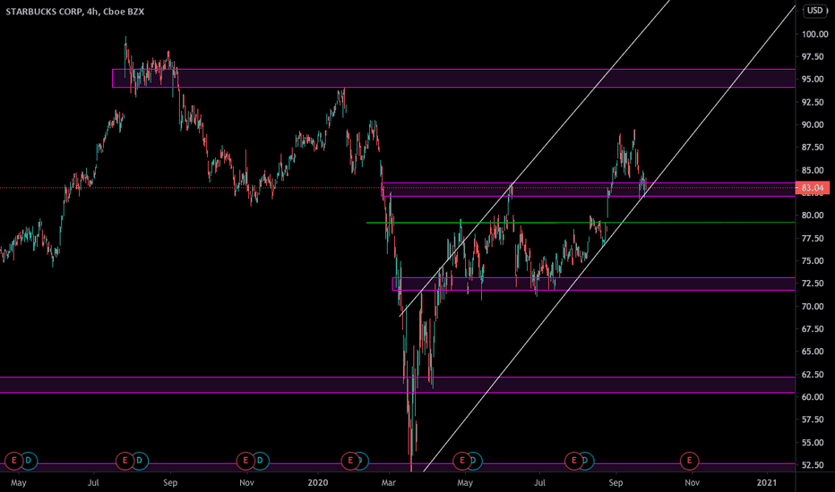Image resolution: width=835 pixels, height=492 pixels.
Task: Click the earnings marker just left of May 2020
Action: [x=461, y=461]
